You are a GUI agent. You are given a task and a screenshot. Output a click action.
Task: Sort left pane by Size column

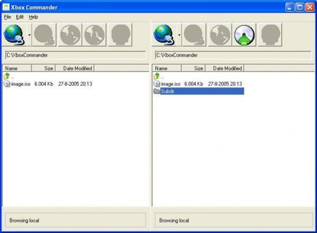[x=43, y=69]
